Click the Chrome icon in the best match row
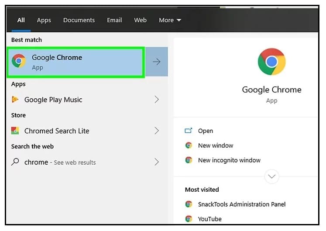The height and width of the screenshot is (231, 326). pyautogui.click(x=19, y=61)
